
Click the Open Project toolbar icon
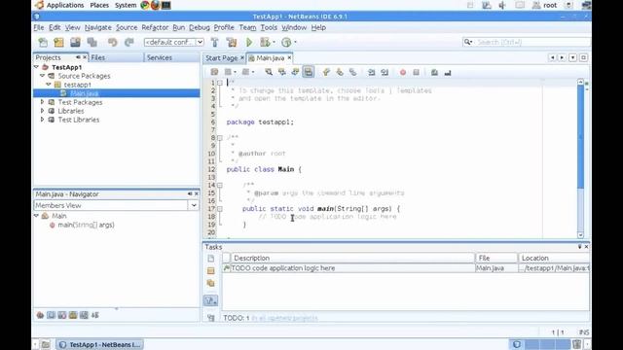[75, 42]
